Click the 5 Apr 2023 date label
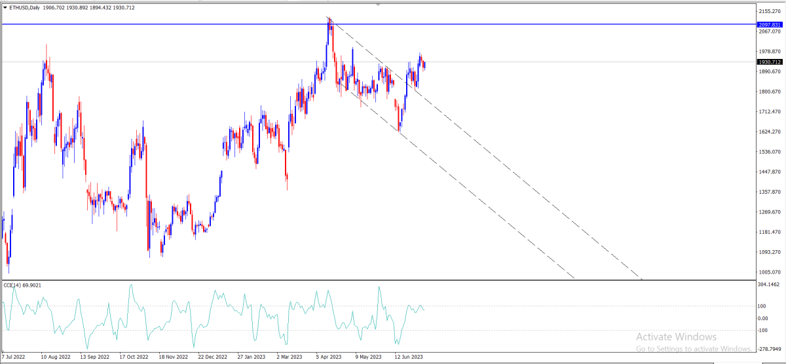Viewport: 786px width, 364px height. click(329, 357)
